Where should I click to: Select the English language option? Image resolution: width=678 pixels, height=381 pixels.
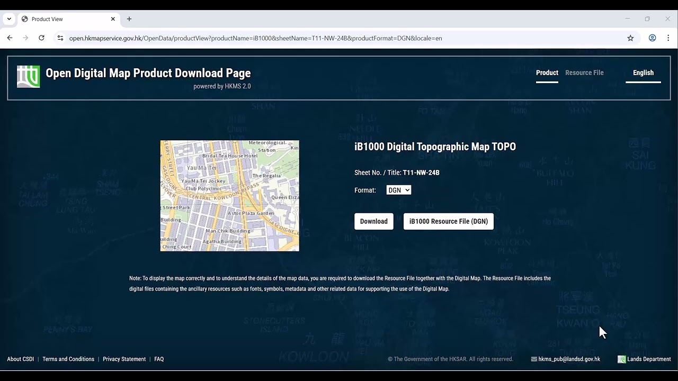(x=643, y=73)
